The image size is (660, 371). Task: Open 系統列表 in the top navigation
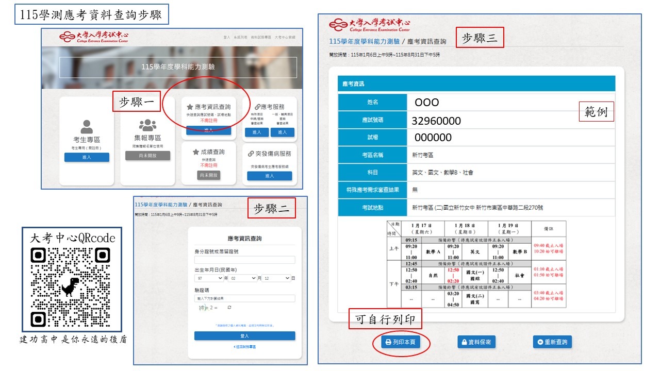click(240, 37)
